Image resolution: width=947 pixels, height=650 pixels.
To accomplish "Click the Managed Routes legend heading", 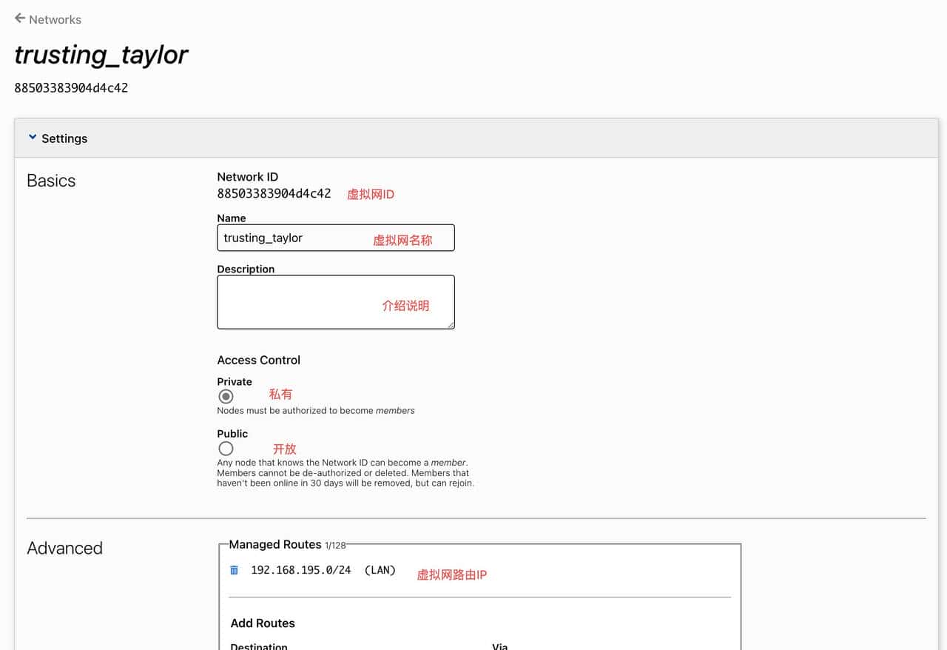I will 275,544.
